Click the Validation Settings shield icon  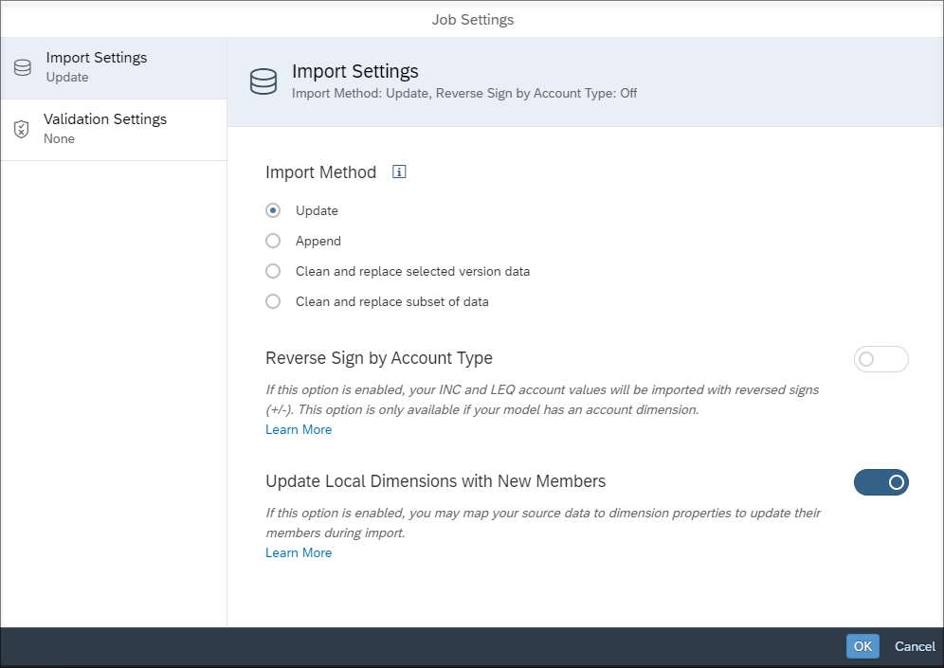(x=21, y=129)
